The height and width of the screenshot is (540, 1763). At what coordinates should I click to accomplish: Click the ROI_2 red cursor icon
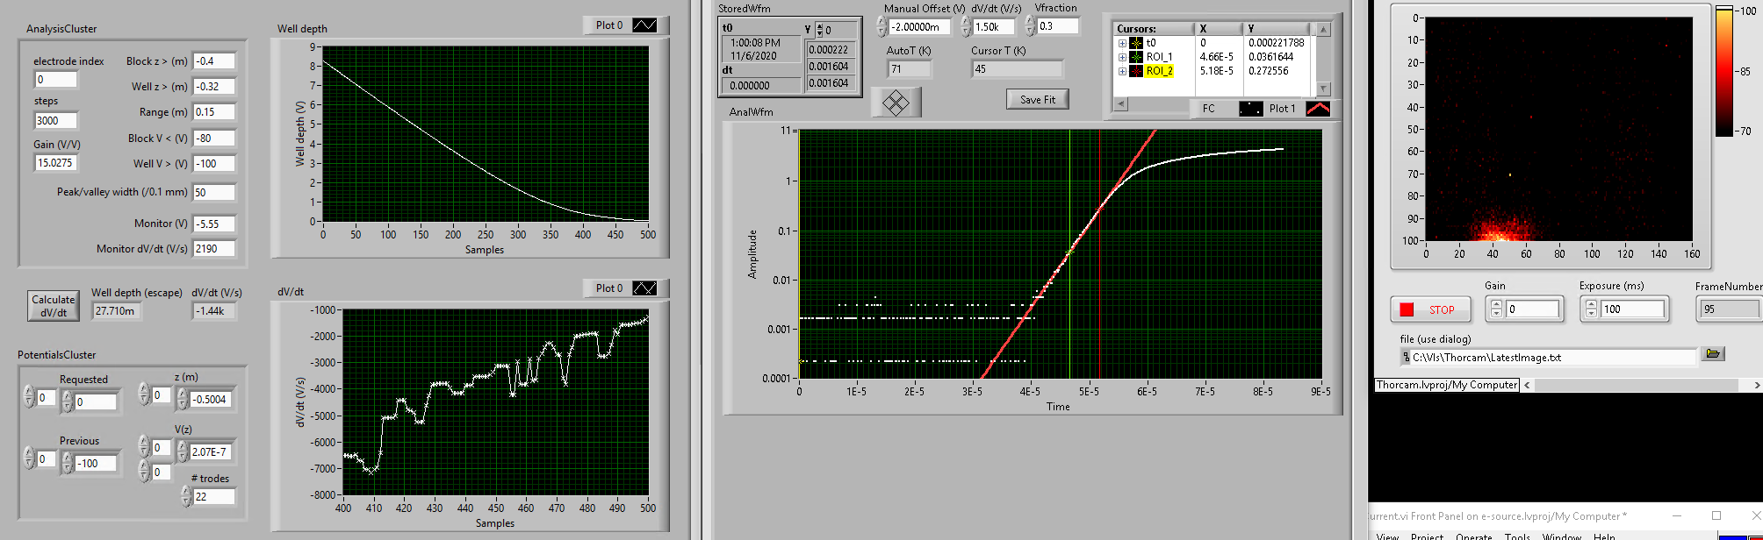click(1136, 71)
